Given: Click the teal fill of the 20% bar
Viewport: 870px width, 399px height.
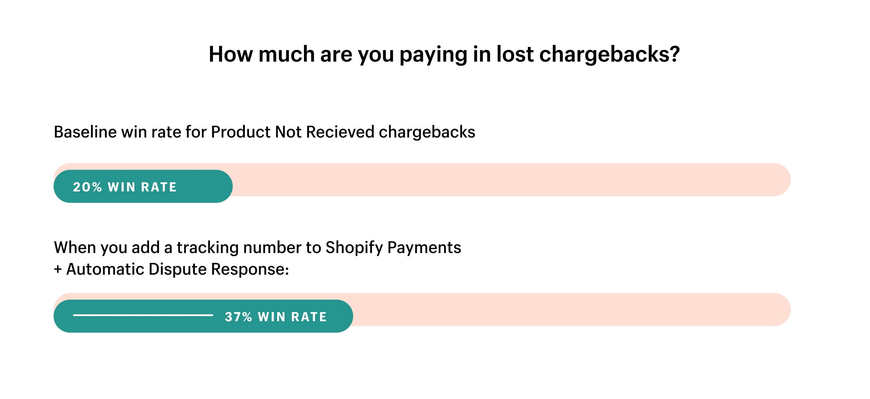Looking at the screenshot, I should [x=206, y=186].
